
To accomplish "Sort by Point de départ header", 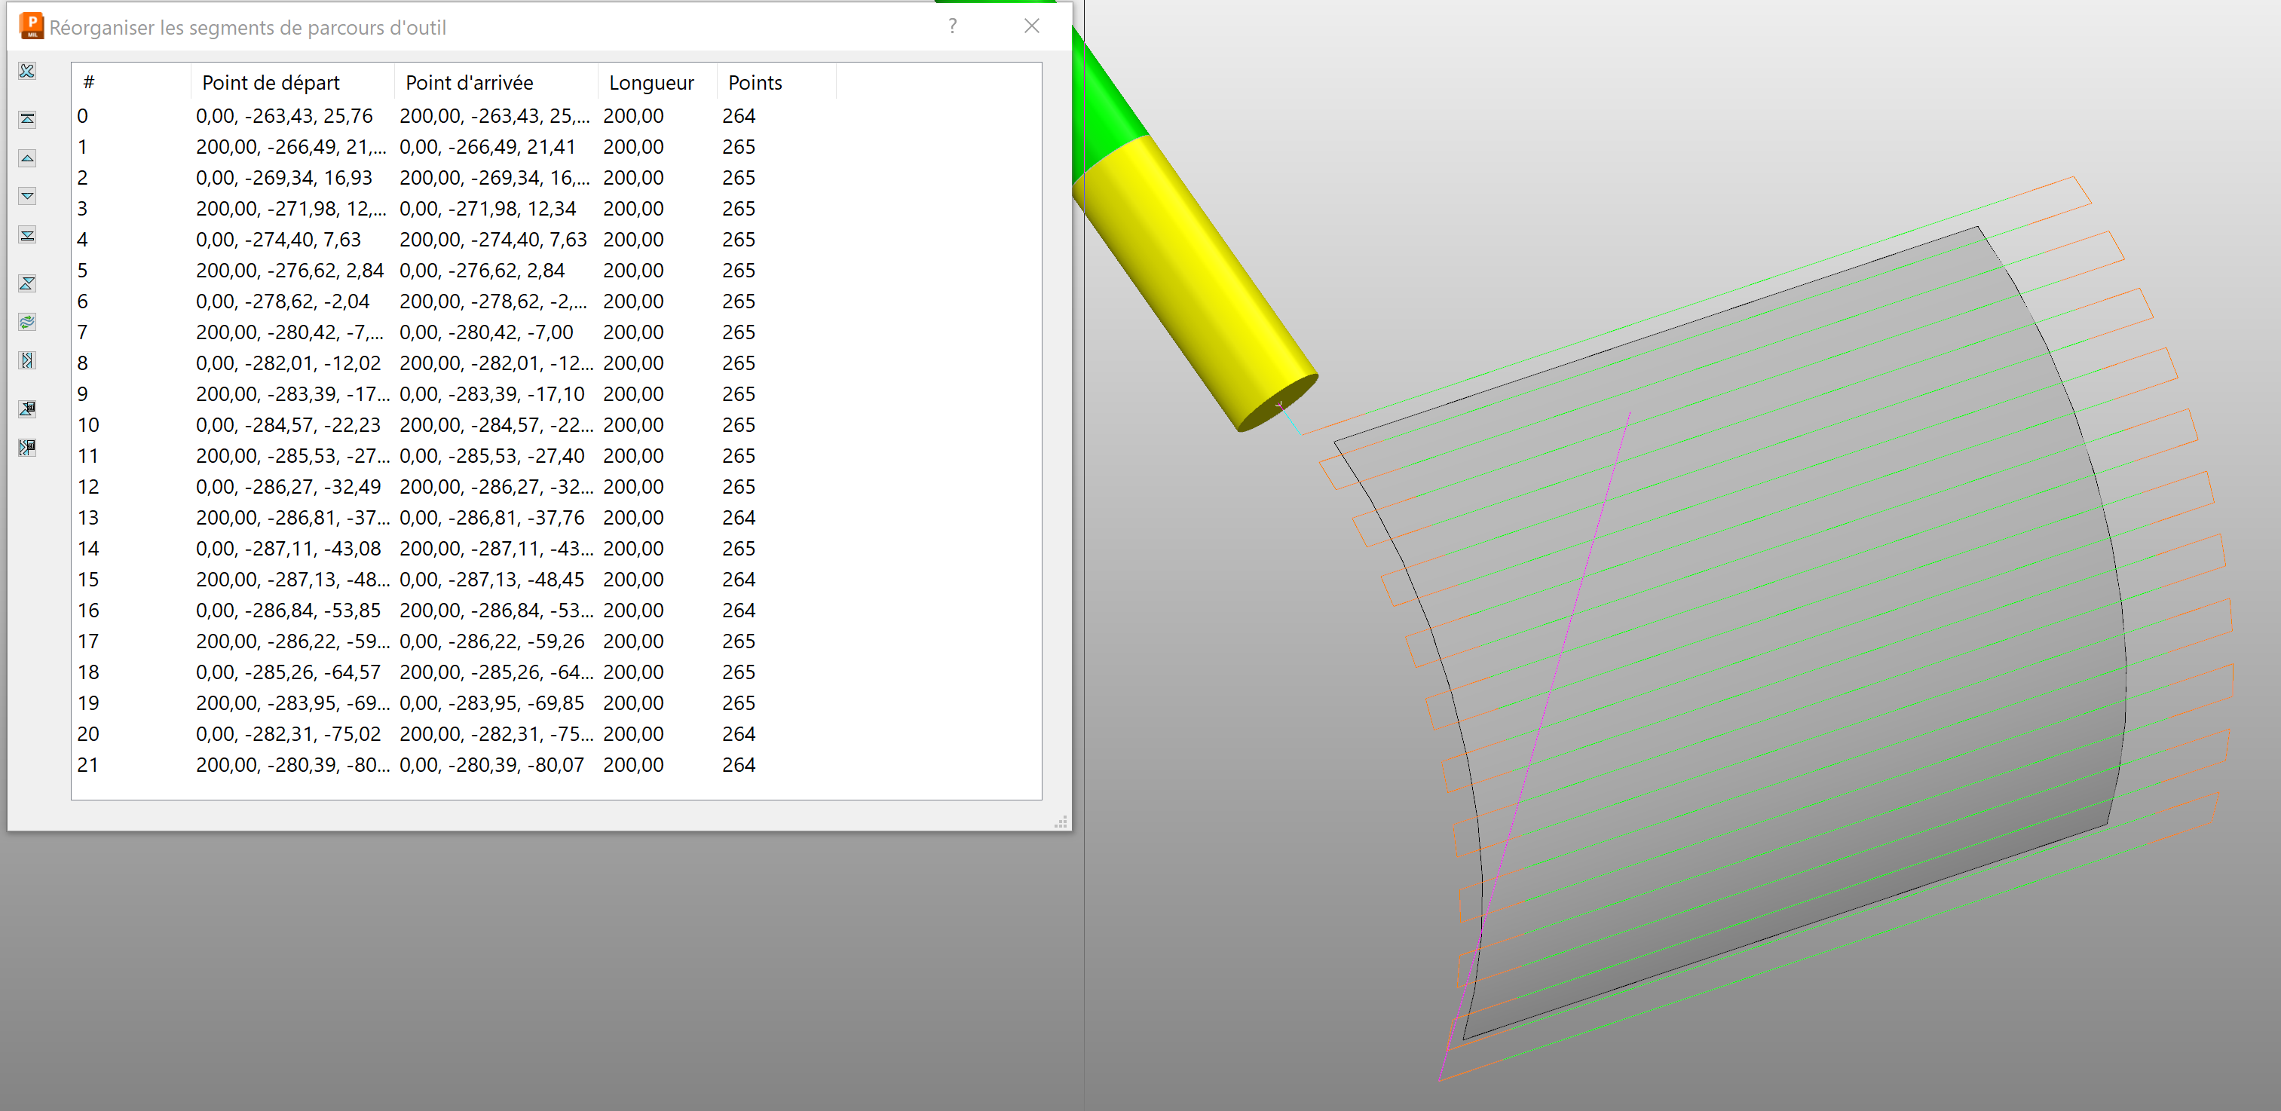I will pos(271,82).
